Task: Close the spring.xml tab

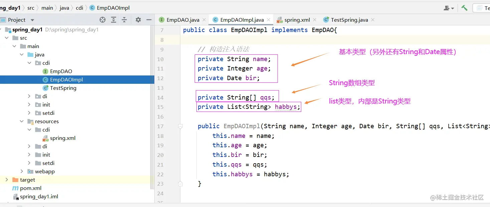Action: [315, 20]
